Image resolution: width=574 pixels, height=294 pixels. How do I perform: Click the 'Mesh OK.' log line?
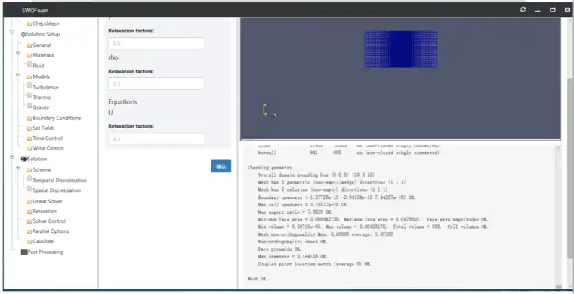[x=258, y=279]
